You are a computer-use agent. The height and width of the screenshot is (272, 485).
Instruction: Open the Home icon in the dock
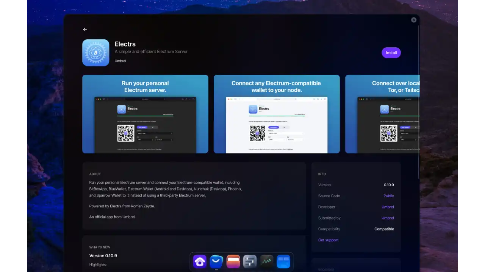[200, 261]
